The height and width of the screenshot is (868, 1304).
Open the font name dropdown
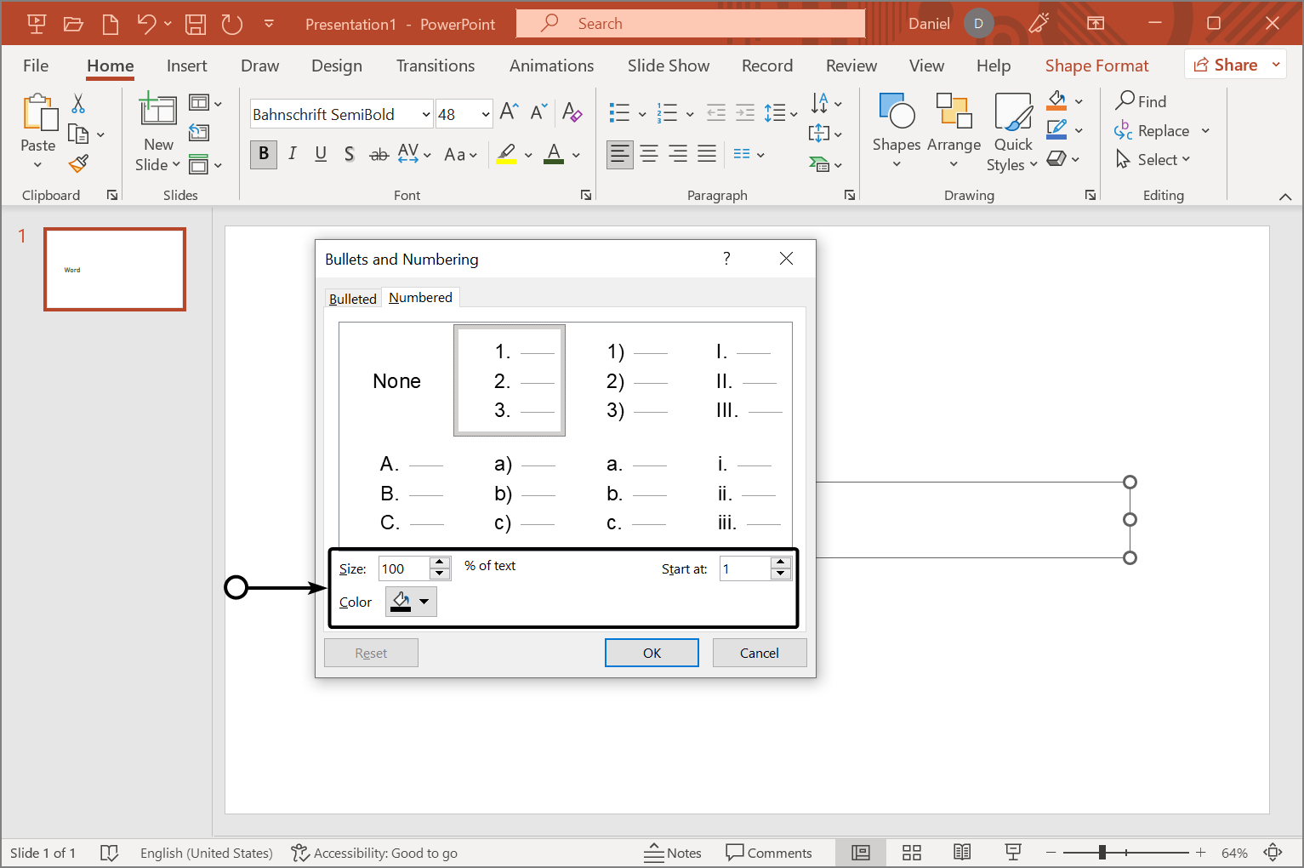pos(426,114)
